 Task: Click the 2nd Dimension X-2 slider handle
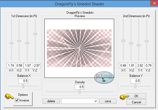tap(131, 43)
